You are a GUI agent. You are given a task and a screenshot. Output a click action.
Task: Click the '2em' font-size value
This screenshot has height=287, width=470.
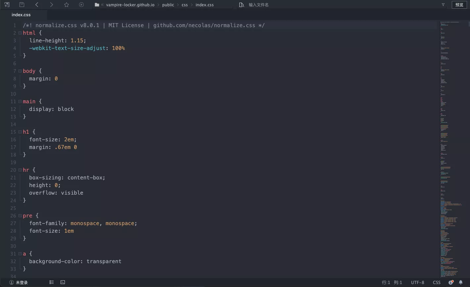(69, 139)
